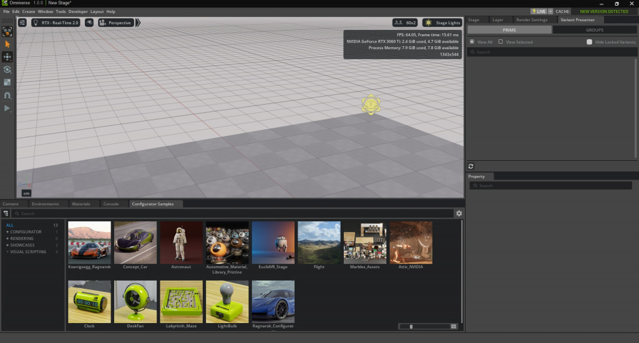Open the Layout menu
Viewport: 639px width, 343px height.
click(x=97, y=11)
